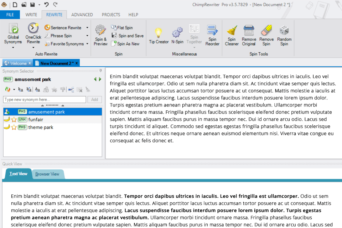Close the Welcome tab
Screen dimensions: 342x228
pyautogui.click(x=30, y=63)
